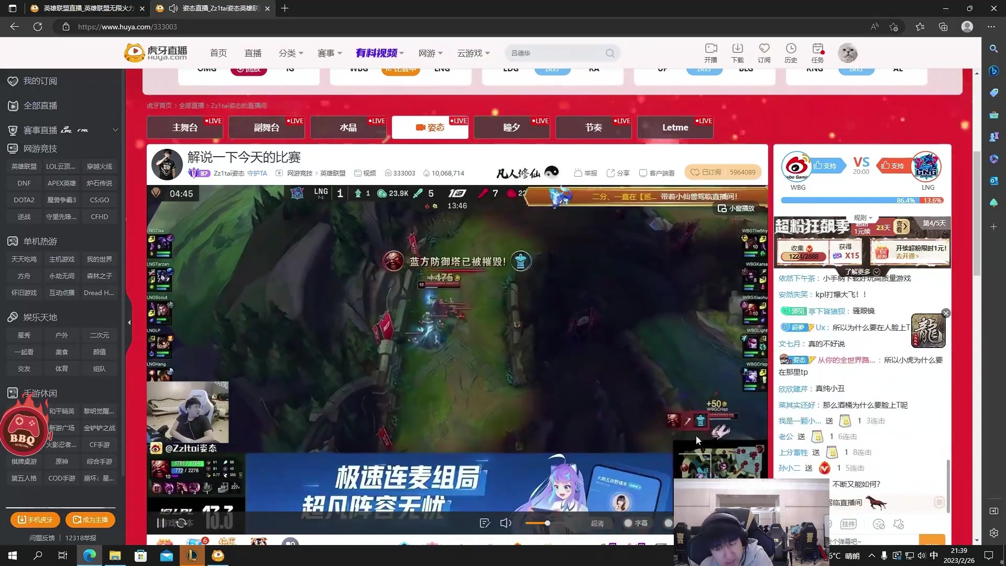Expand the 分类 category dropdown
Screen dimensions: 1006x566
[x=291, y=53]
